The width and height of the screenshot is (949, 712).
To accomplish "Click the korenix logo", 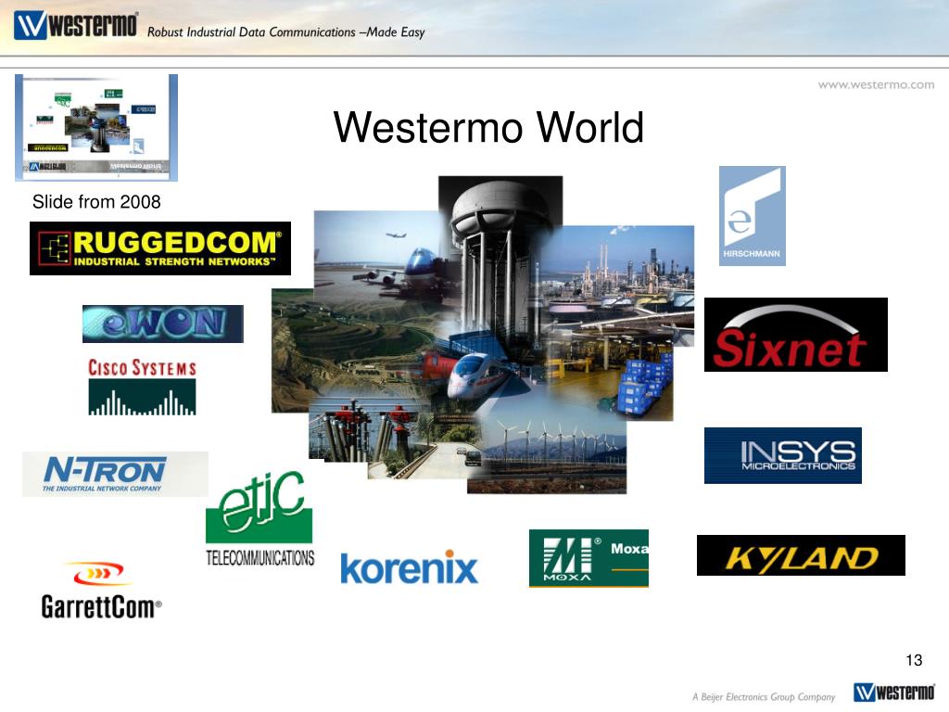I will pos(409,567).
